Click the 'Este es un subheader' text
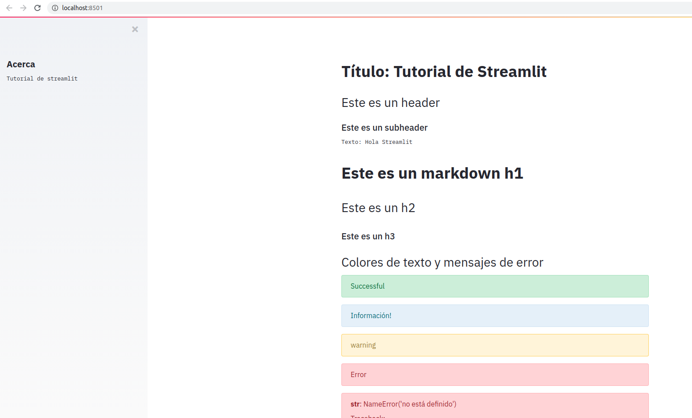692x418 pixels. point(384,128)
